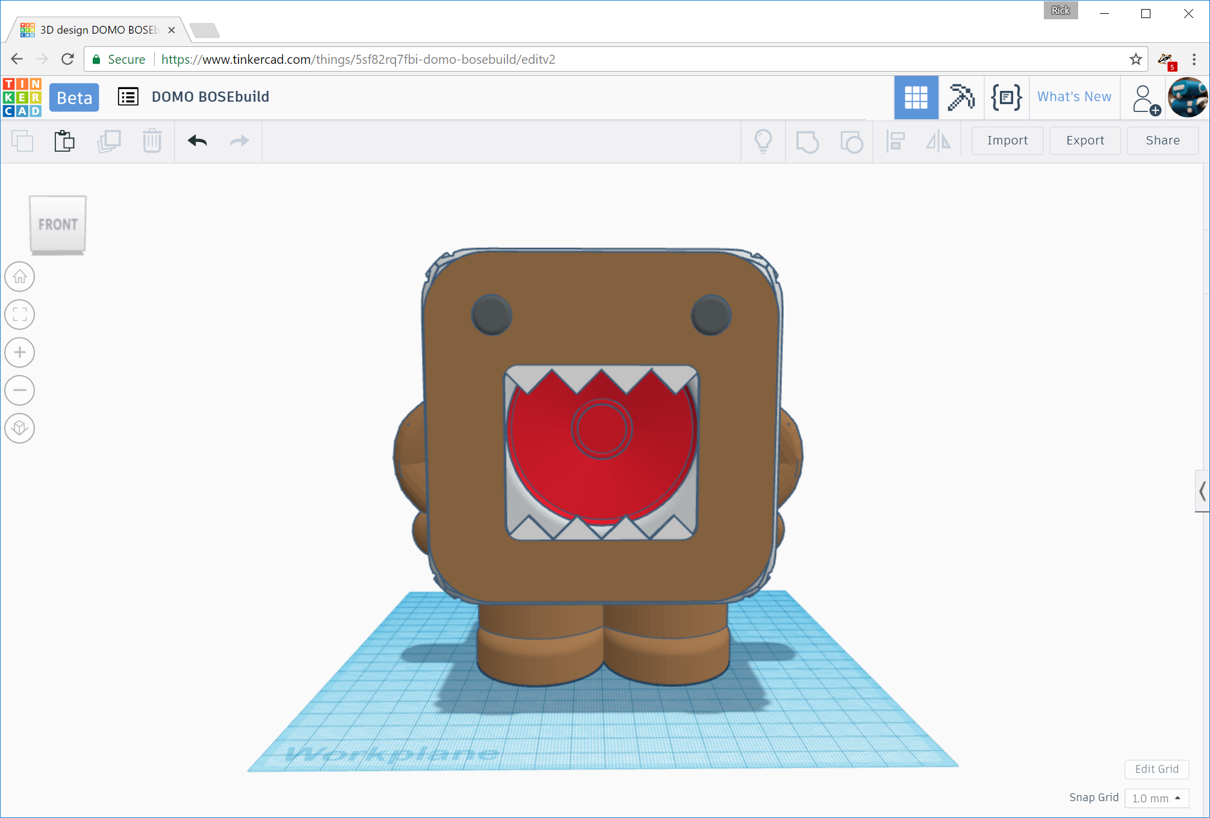Return to home view
The image size is (1210, 818).
point(19,277)
